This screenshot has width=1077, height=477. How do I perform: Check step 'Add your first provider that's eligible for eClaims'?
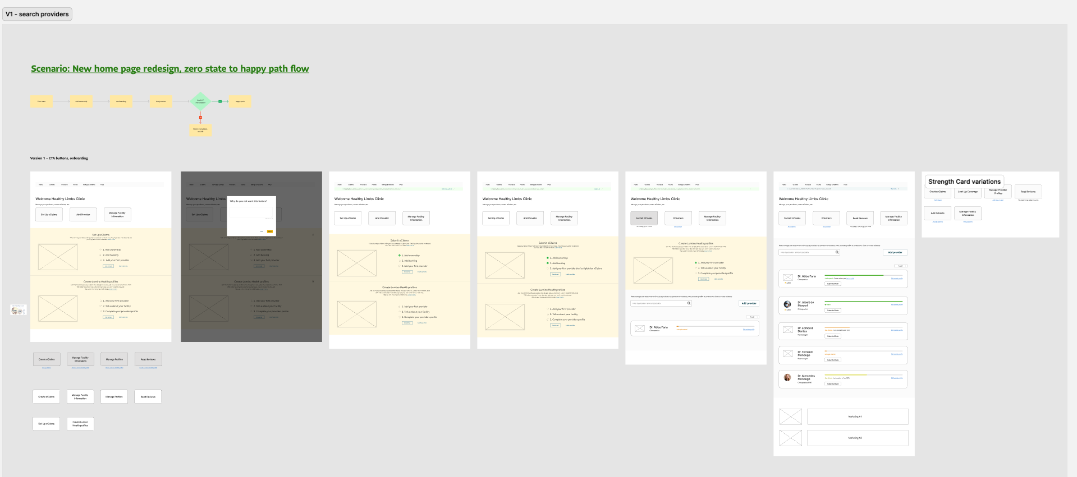click(574, 268)
